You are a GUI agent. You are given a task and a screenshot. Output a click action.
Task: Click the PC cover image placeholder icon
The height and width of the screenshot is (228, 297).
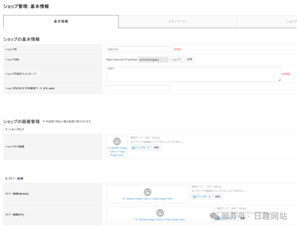point(160,213)
